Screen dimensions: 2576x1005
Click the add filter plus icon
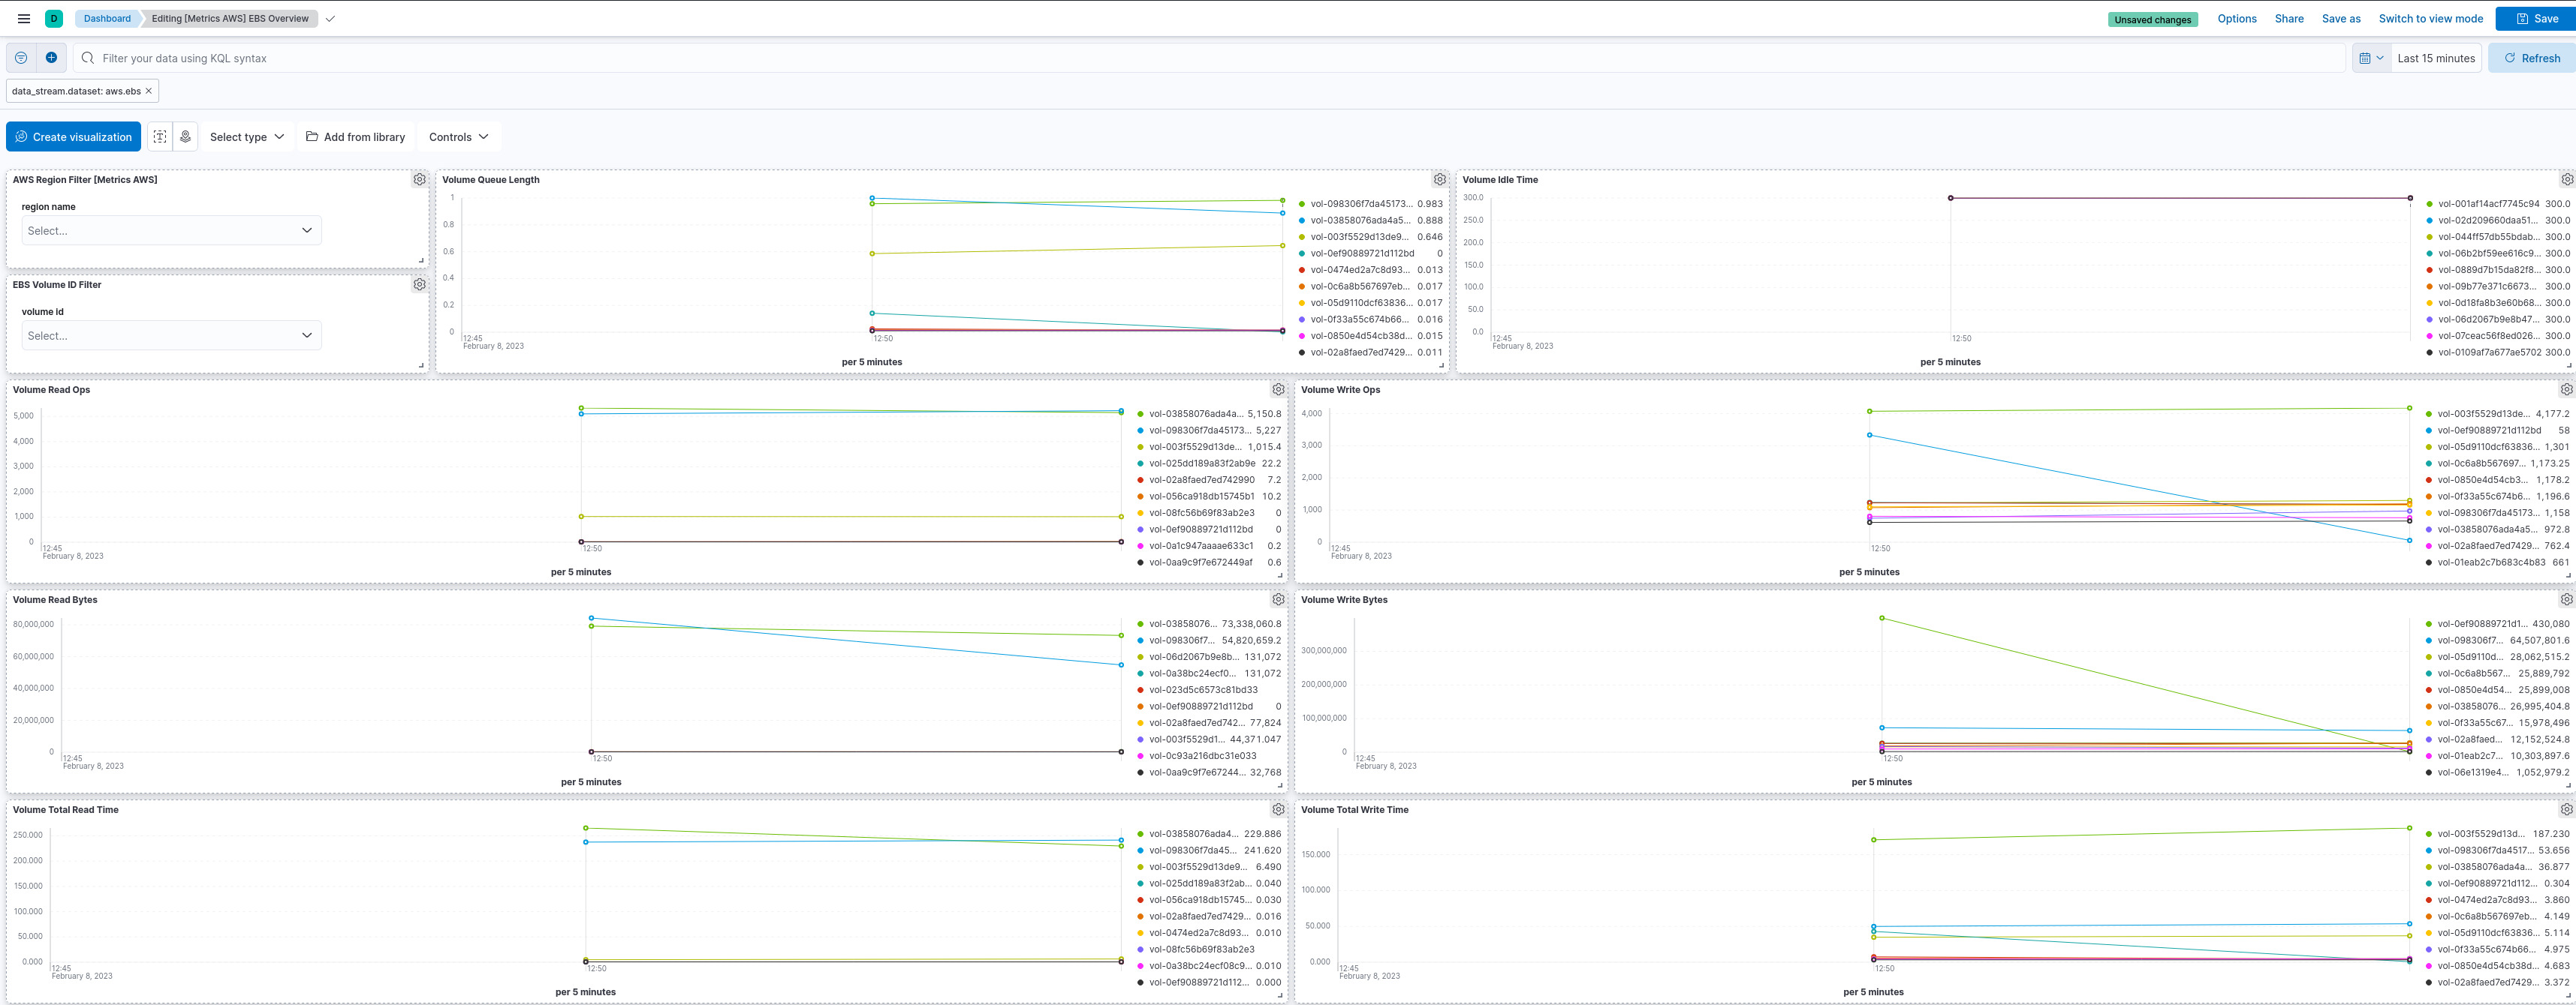51,58
